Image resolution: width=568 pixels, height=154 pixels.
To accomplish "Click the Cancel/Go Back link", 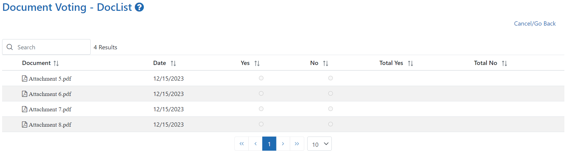I will pos(535,23).
